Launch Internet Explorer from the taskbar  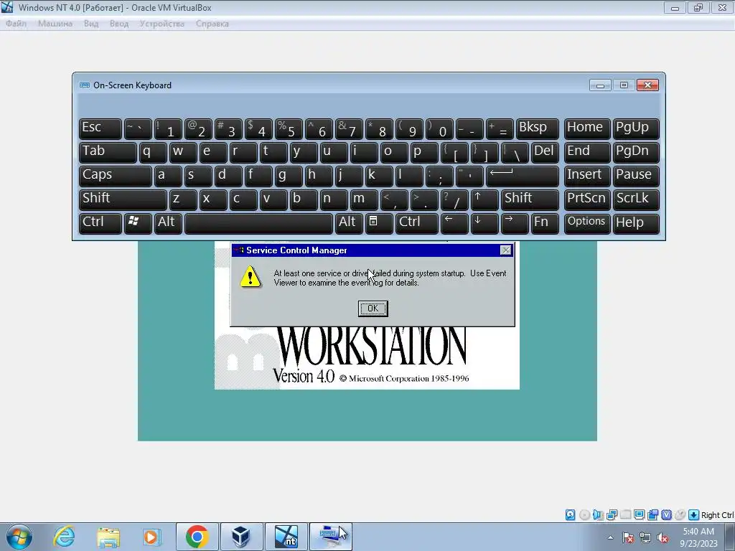tap(64, 537)
